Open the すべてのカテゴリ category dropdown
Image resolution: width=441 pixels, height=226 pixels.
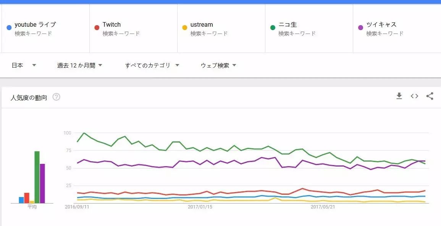(152, 65)
